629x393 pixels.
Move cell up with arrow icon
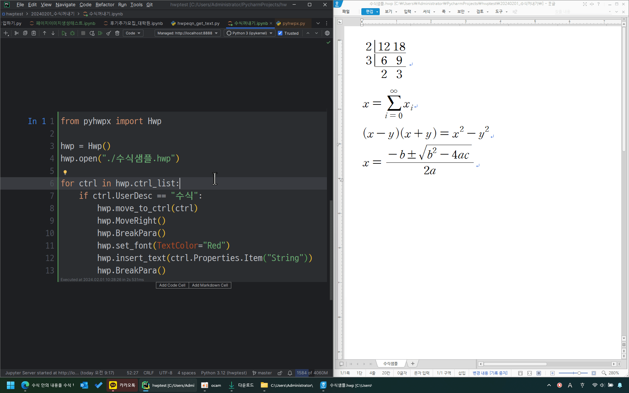pyautogui.click(x=45, y=33)
